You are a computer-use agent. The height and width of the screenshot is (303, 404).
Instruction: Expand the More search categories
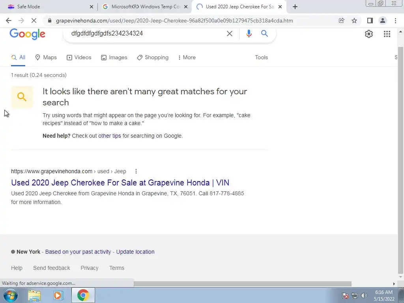[x=187, y=58]
